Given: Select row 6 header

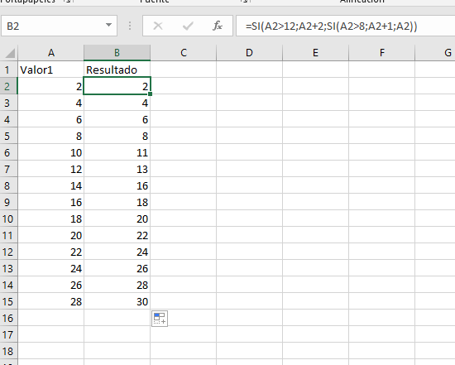Looking at the screenshot, I should pos(9,152).
